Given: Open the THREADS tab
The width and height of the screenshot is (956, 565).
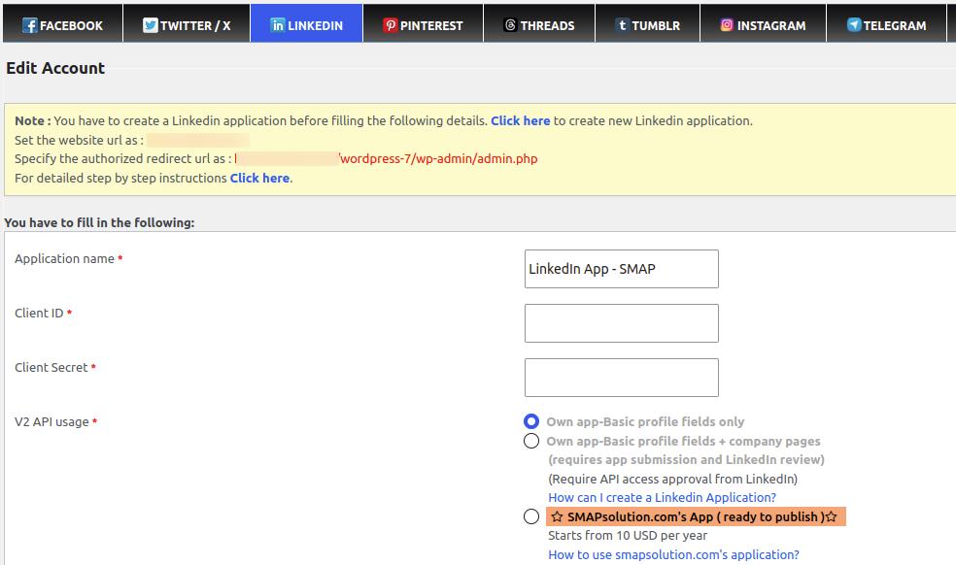Looking at the screenshot, I should tap(539, 23).
